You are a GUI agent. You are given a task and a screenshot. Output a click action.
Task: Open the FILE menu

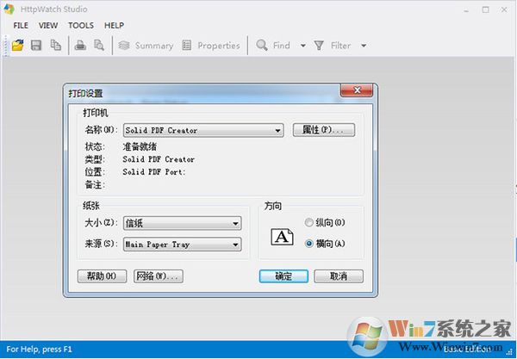(21, 25)
